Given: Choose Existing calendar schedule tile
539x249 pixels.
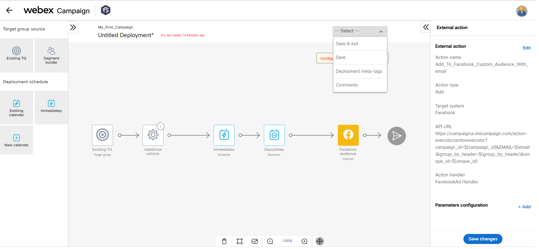Looking at the screenshot, I should click(16, 108).
